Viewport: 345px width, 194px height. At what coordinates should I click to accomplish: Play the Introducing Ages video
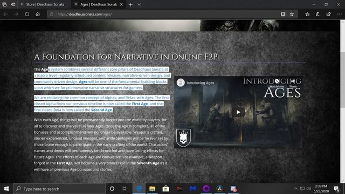pos(238,113)
